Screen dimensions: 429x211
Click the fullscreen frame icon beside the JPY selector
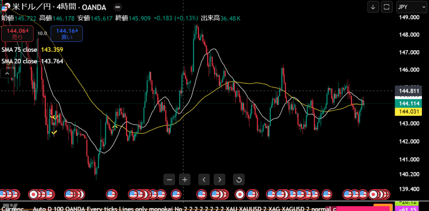tap(387, 7)
